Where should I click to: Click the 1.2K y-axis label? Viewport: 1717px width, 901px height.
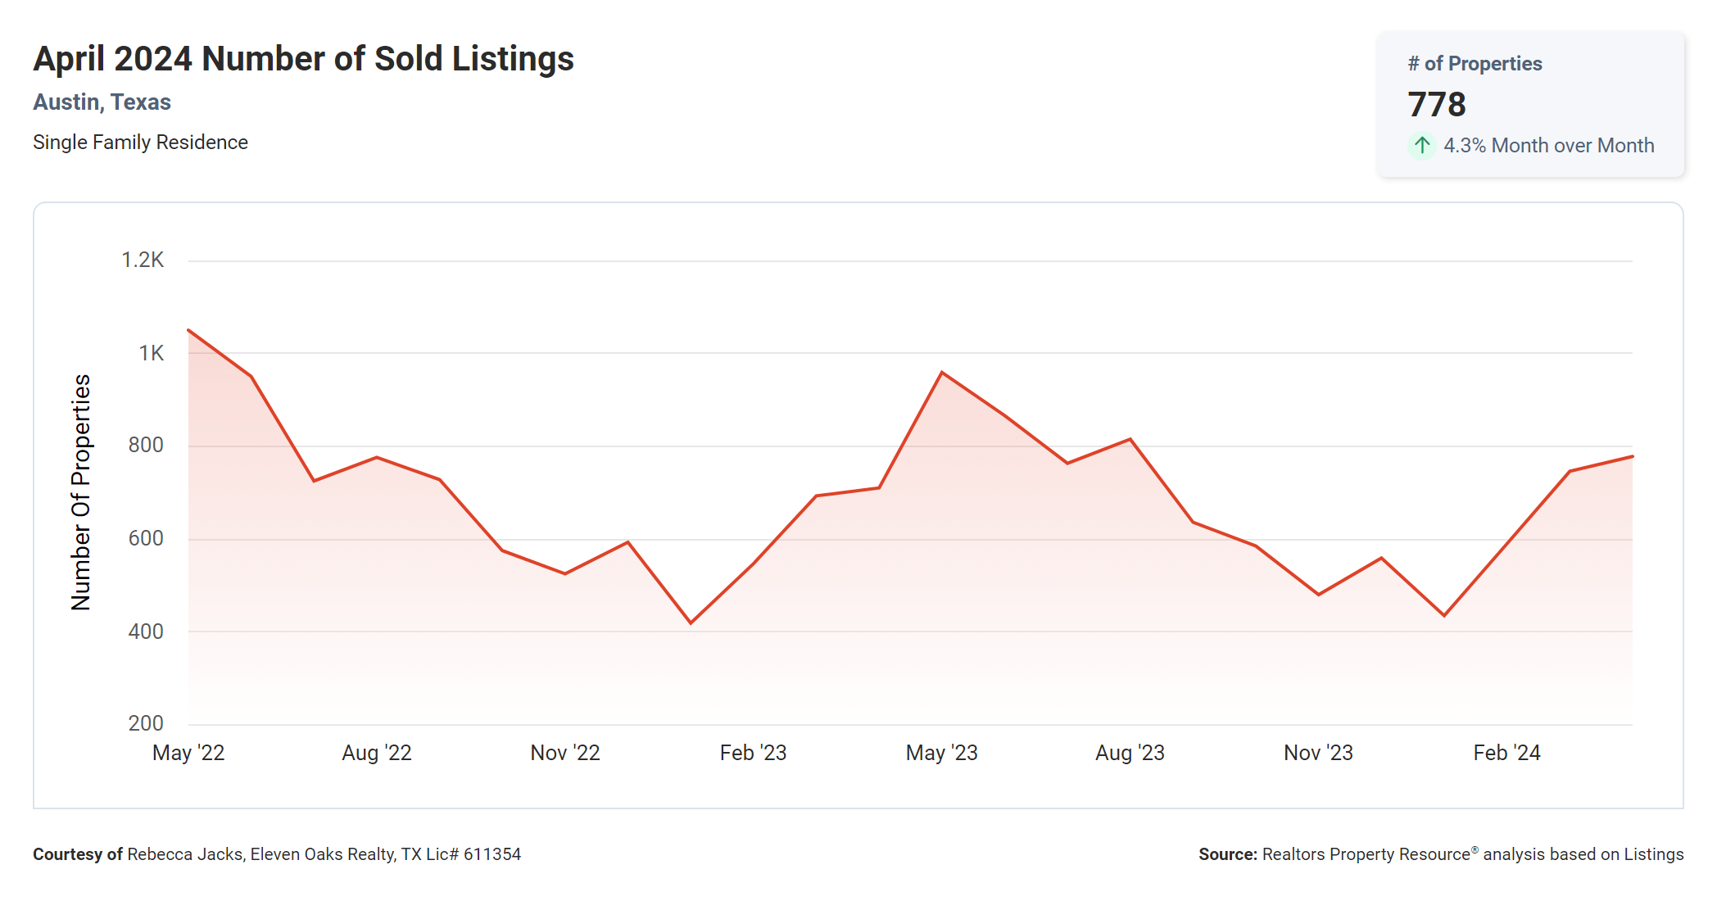pyautogui.click(x=143, y=260)
